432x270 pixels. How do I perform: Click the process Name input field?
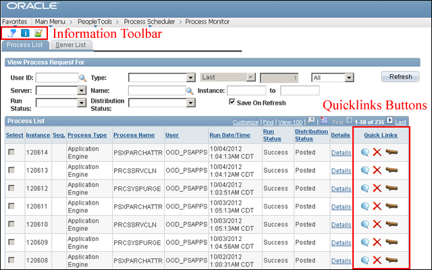(157, 90)
